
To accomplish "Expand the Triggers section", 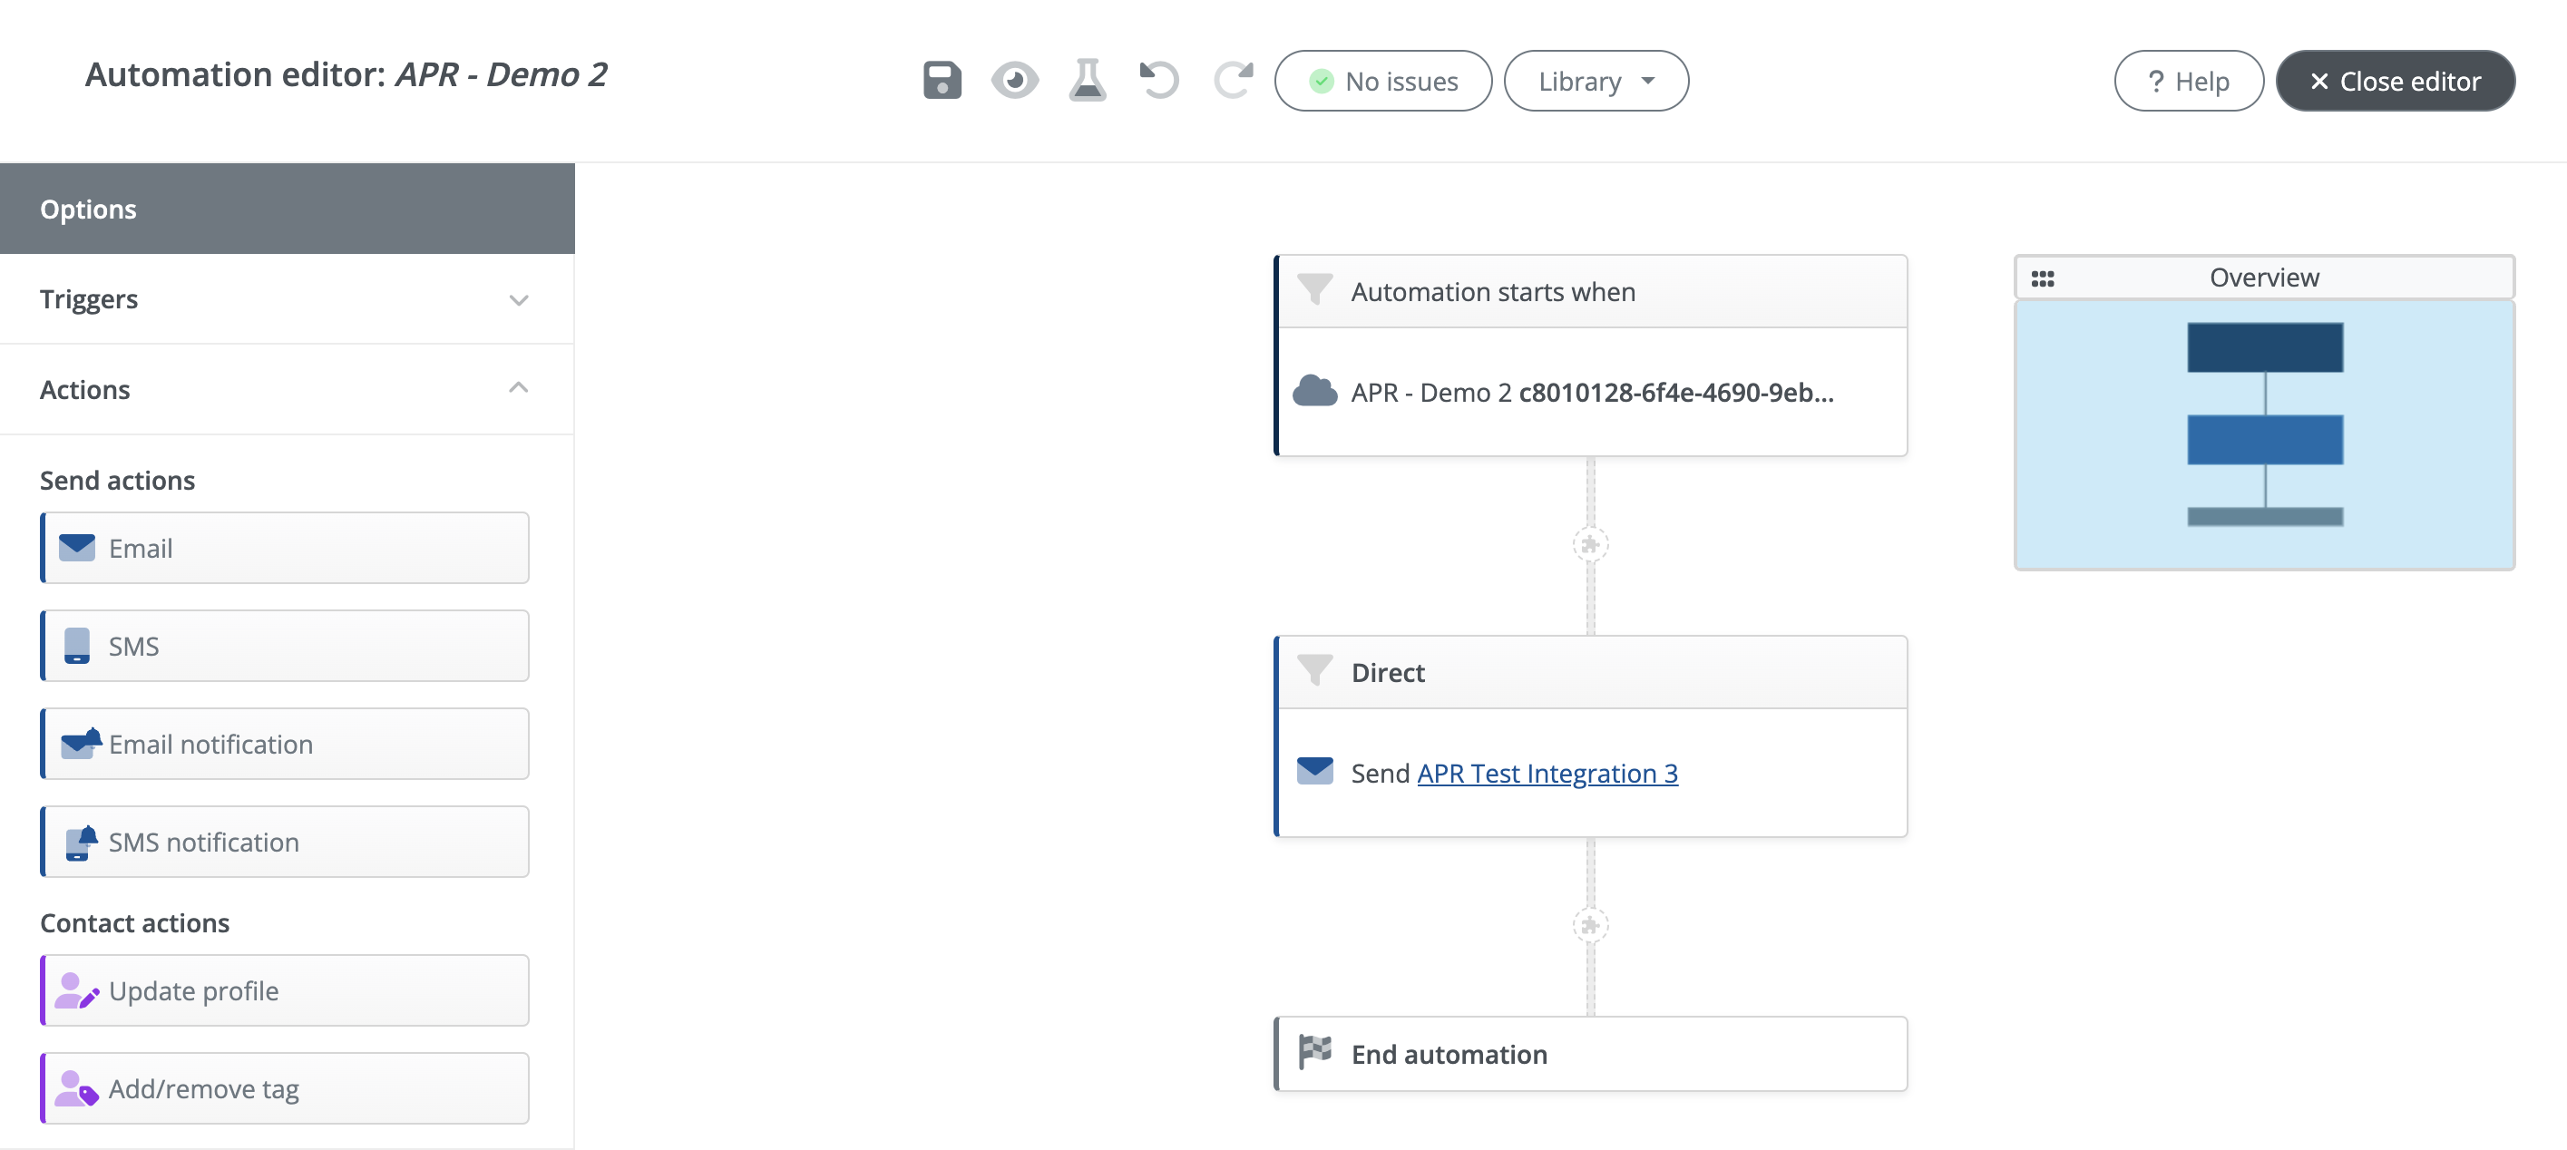I will [x=287, y=299].
